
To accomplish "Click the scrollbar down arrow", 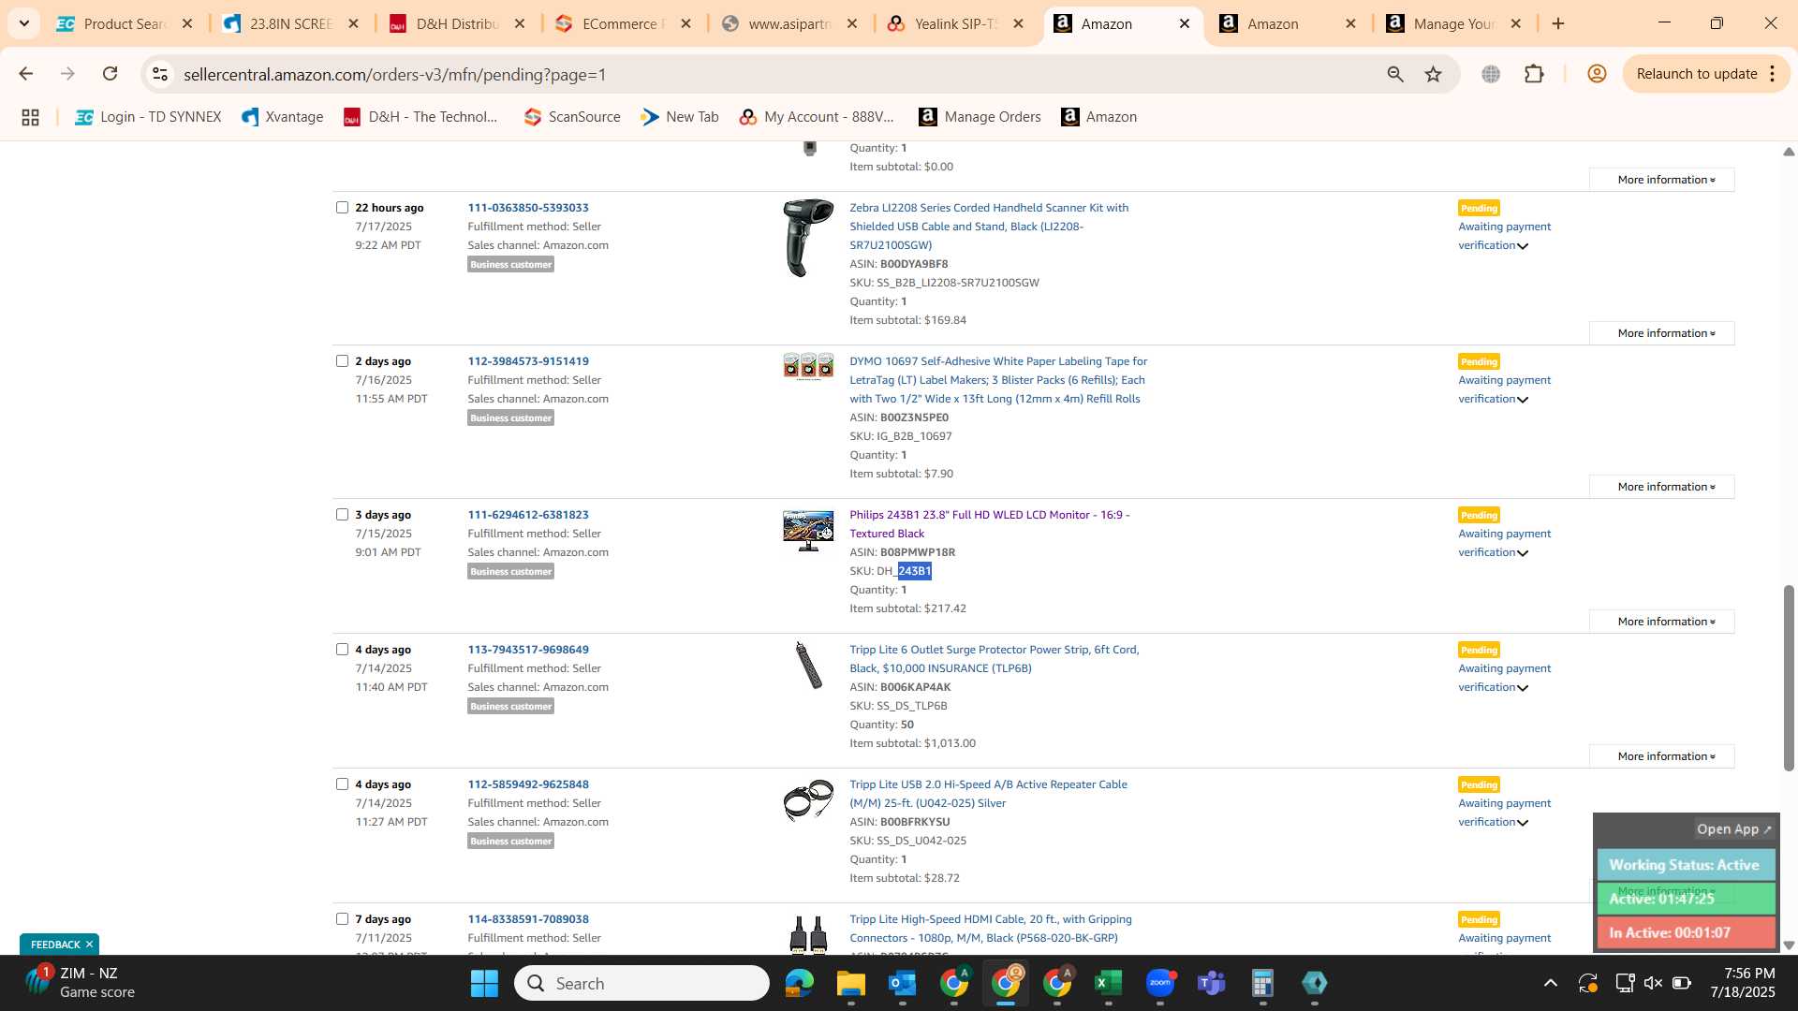I will coord(1789,945).
